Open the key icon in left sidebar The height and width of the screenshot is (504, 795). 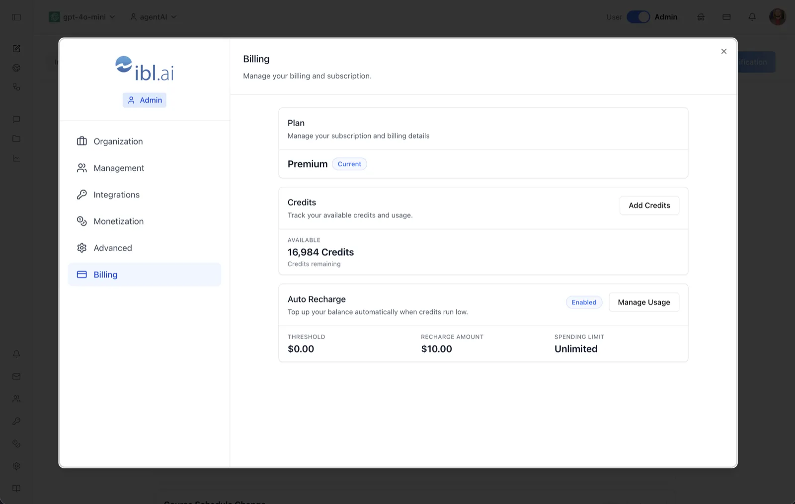click(16, 421)
